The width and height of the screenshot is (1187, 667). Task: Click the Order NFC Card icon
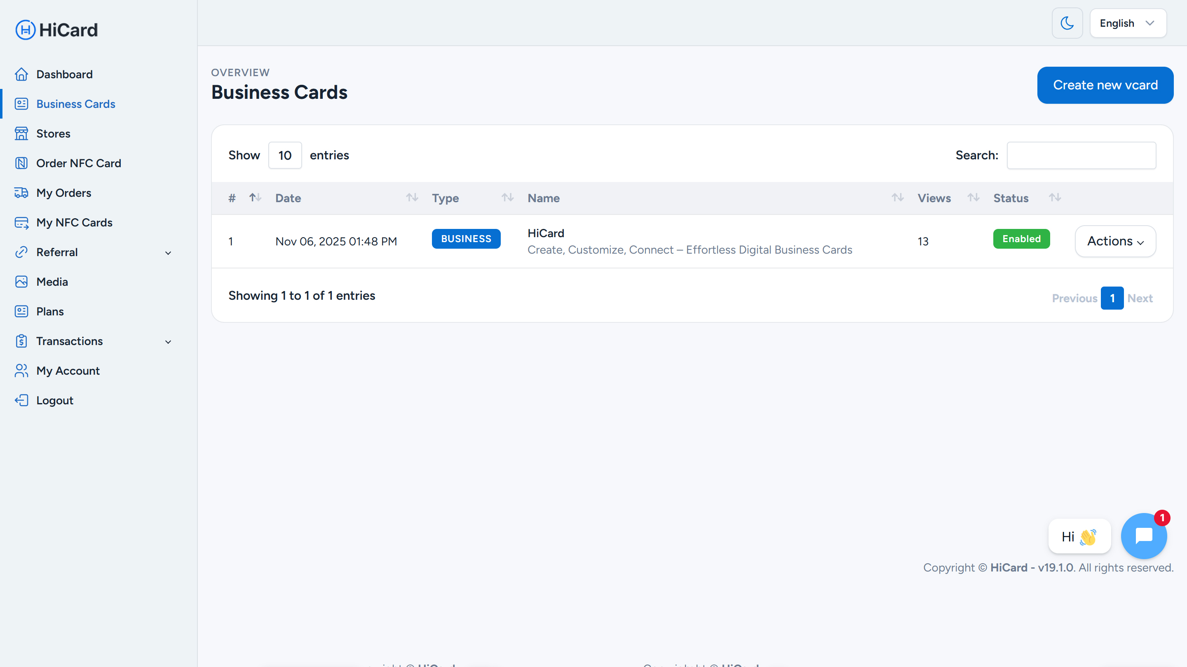click(x=21, y=163)
